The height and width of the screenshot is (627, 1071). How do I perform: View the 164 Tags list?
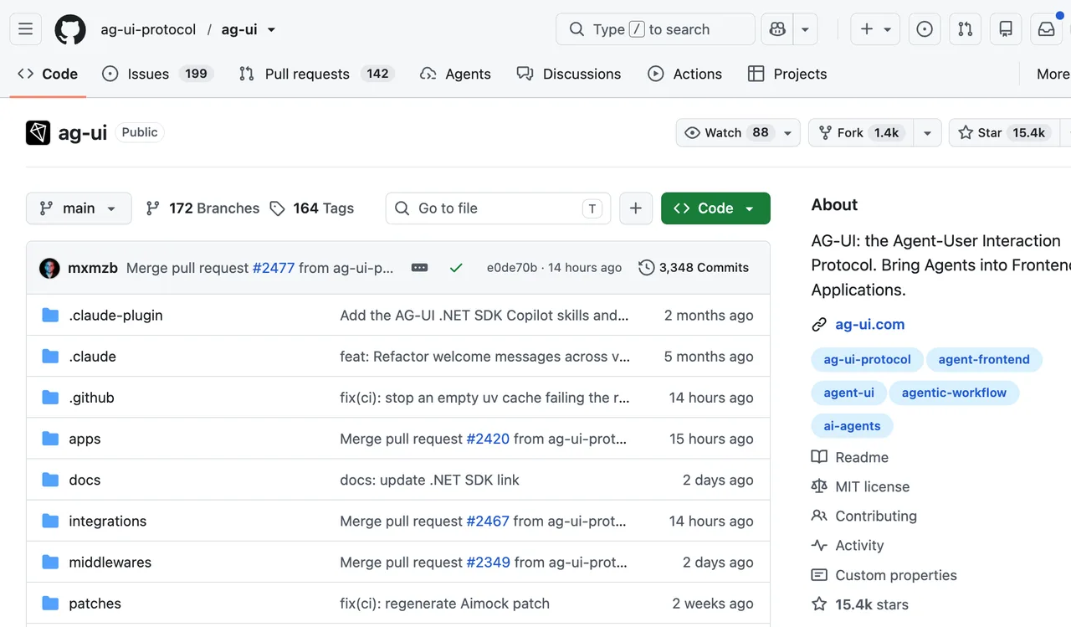coord(312,208)
